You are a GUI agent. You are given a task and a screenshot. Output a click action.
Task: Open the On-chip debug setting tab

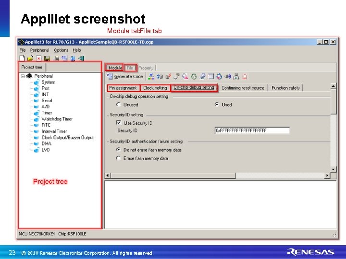point(194,87)
